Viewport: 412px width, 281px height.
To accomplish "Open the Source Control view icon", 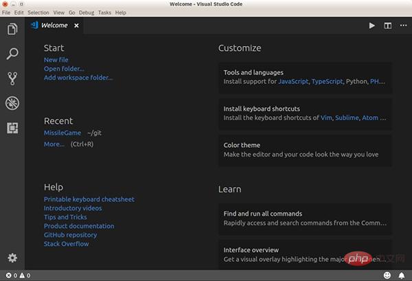I will pyautogui.click(x=12, y=78).
